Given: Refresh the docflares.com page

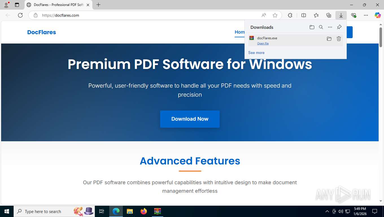Looking at the screenshot, I should click(x=20, y=15).
